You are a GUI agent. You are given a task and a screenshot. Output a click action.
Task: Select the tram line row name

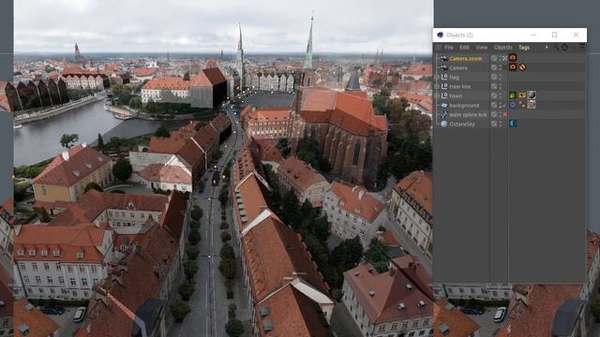460,87
